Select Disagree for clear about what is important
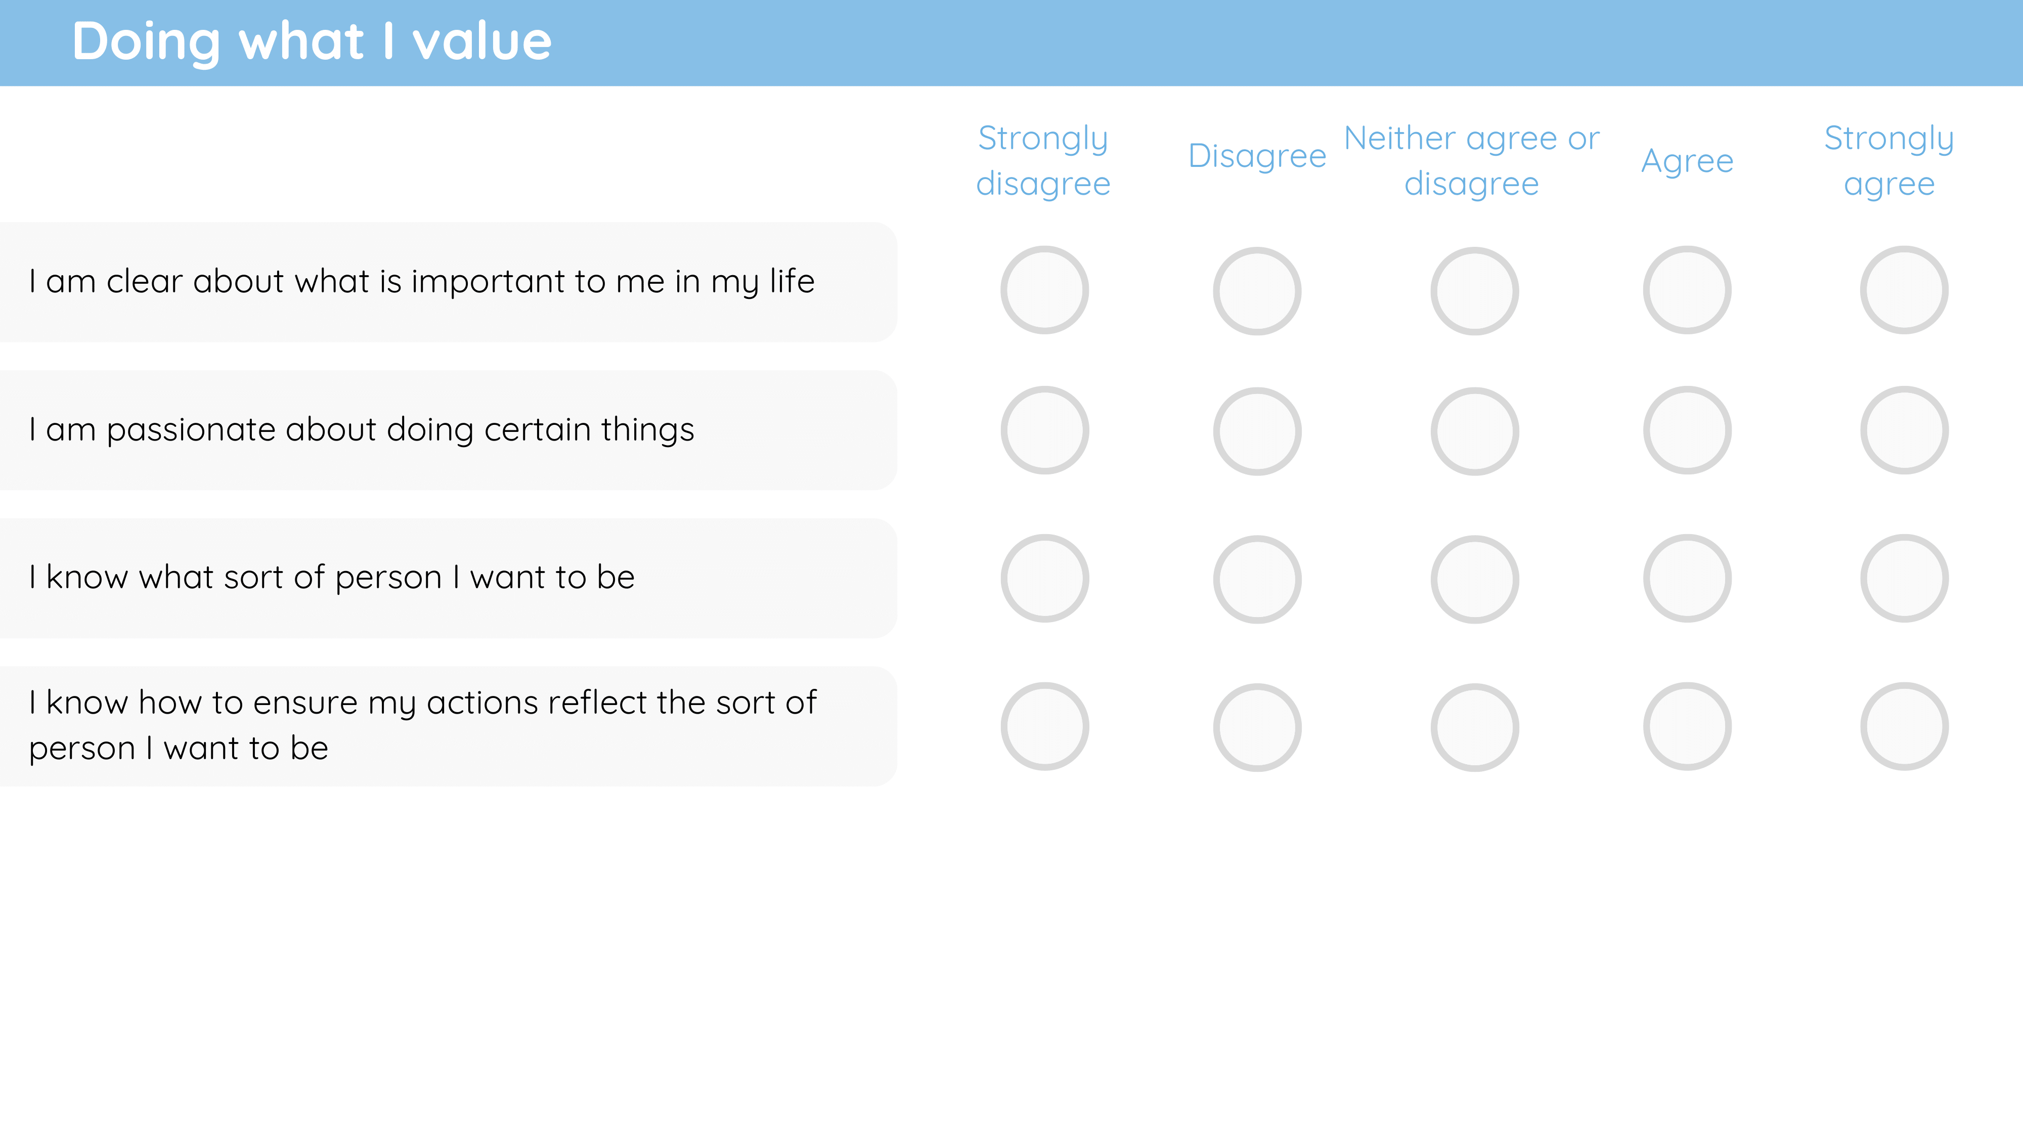2023x1138 pixels. click(1257, 291)
